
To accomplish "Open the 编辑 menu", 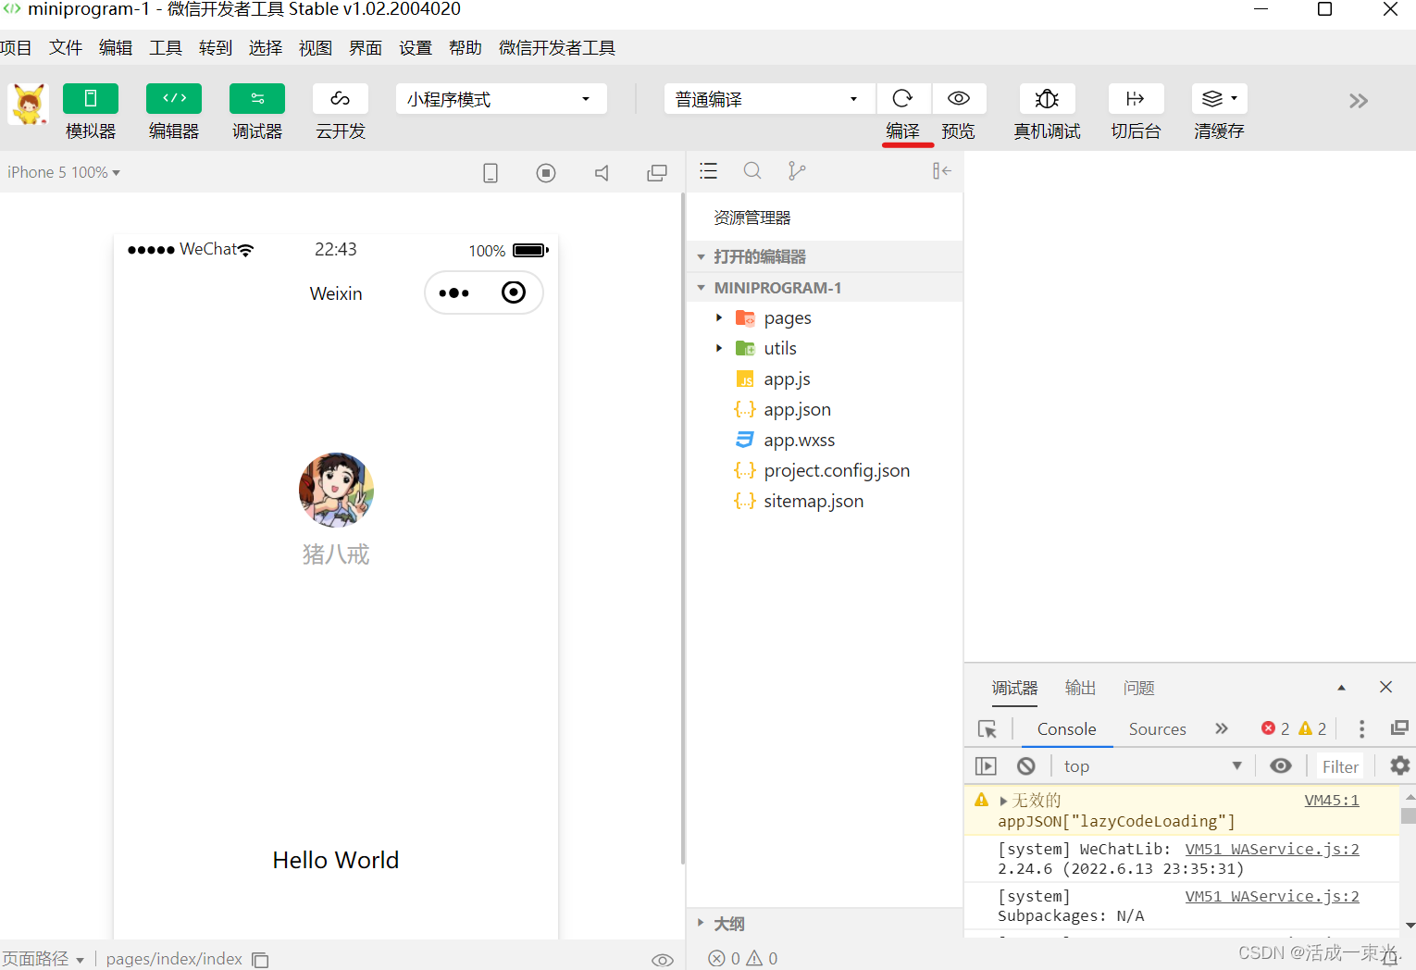I will (116, 48).
